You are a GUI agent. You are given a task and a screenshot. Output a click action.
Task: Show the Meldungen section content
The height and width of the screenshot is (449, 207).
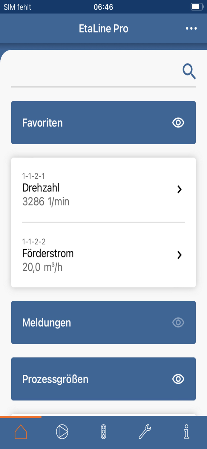tap(178, 322)
